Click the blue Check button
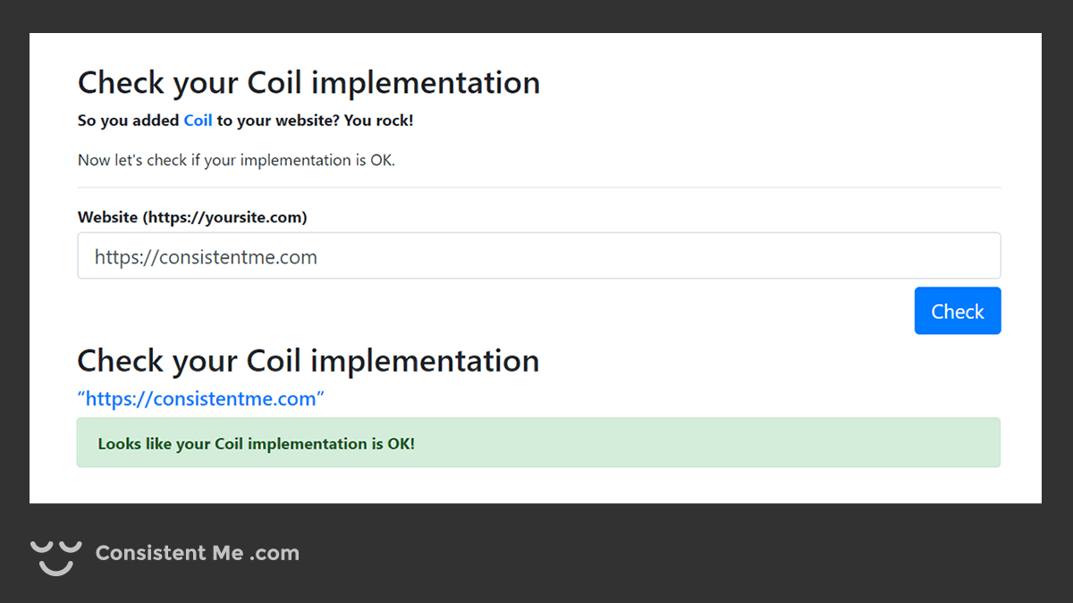The height and width of the screenshot is (603, 1073). pos(957,311)
